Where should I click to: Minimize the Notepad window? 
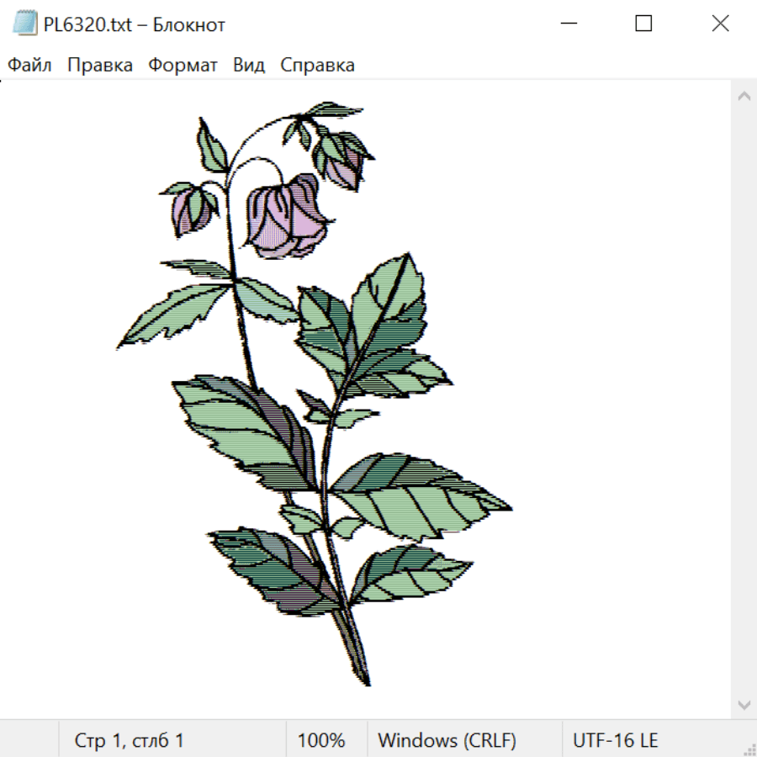point(569,24)
